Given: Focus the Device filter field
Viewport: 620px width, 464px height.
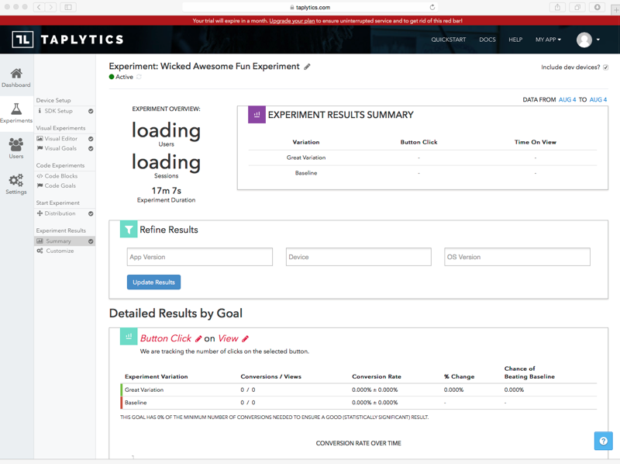Looking at the screenshot, I should point(359,257).
